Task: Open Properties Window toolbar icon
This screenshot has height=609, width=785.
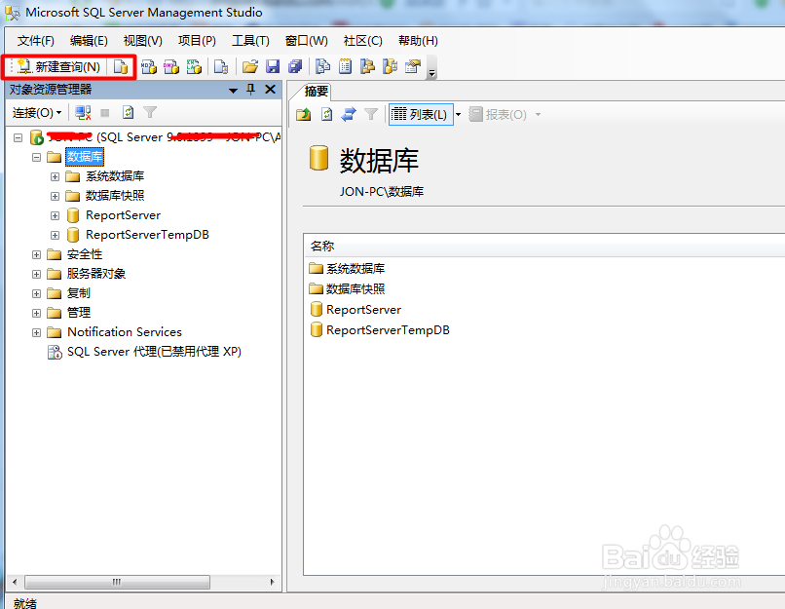Action: [x=413, y=66]
